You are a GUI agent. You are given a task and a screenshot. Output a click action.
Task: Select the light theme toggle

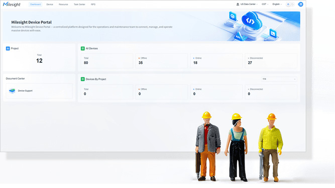pyautogui.click(x=288, y=5)
